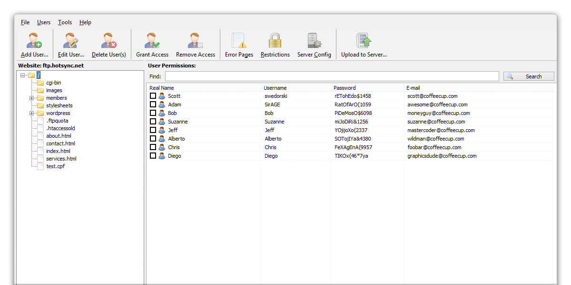Select the root folder icon in the tree

tap(31, 75)
